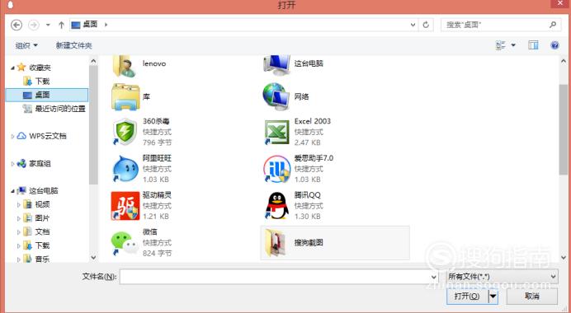Select 文档 under 这台电脑
571x313 pixels.
pos(42,232)
